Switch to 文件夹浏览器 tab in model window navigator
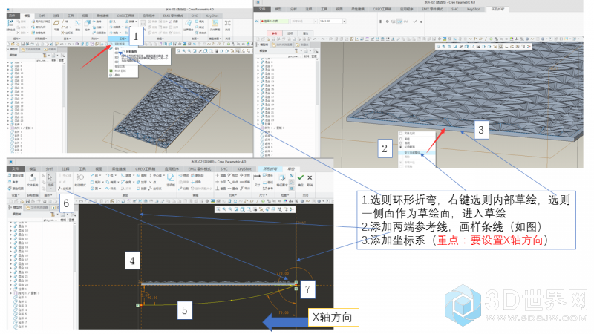Screen dimensions: 594x334 point(30,49)
